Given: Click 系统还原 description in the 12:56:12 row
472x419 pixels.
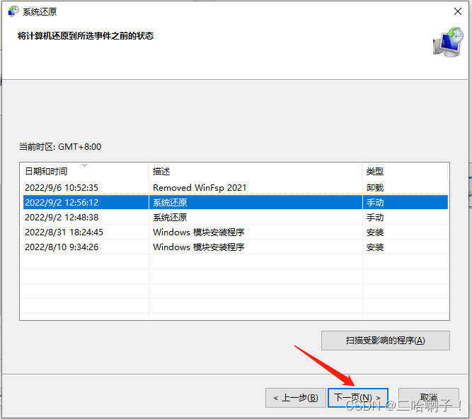Looking at the screenshot, I should 170,202.
